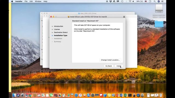Click the Siri icon in menu bar

point(159,1)
